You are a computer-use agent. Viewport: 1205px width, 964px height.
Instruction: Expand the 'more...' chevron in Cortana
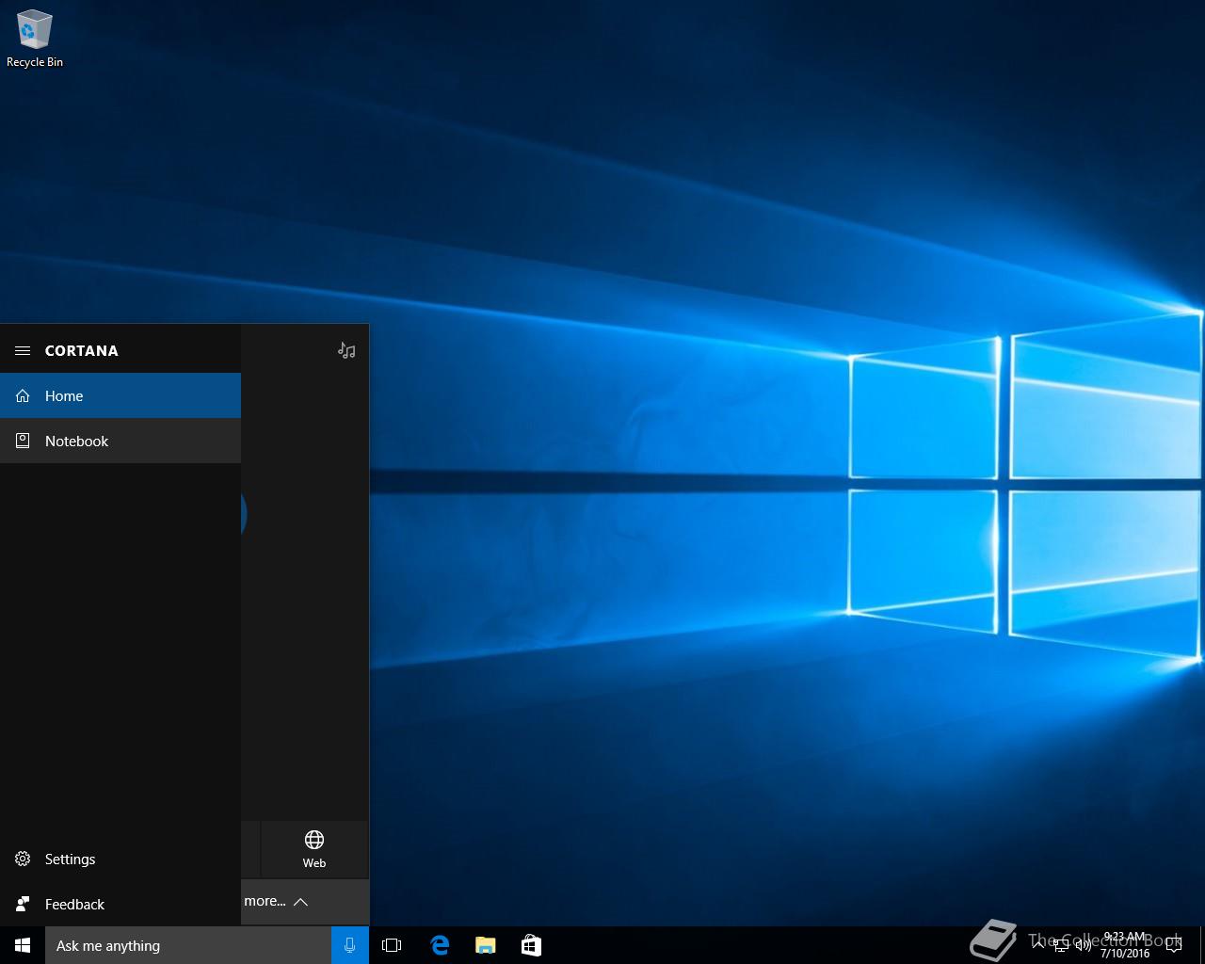300,902
